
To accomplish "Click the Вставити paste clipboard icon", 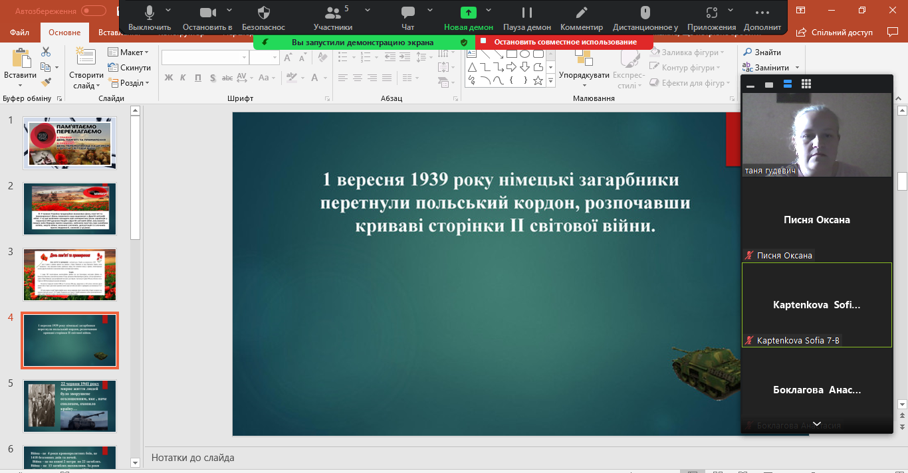I will 21,58.
